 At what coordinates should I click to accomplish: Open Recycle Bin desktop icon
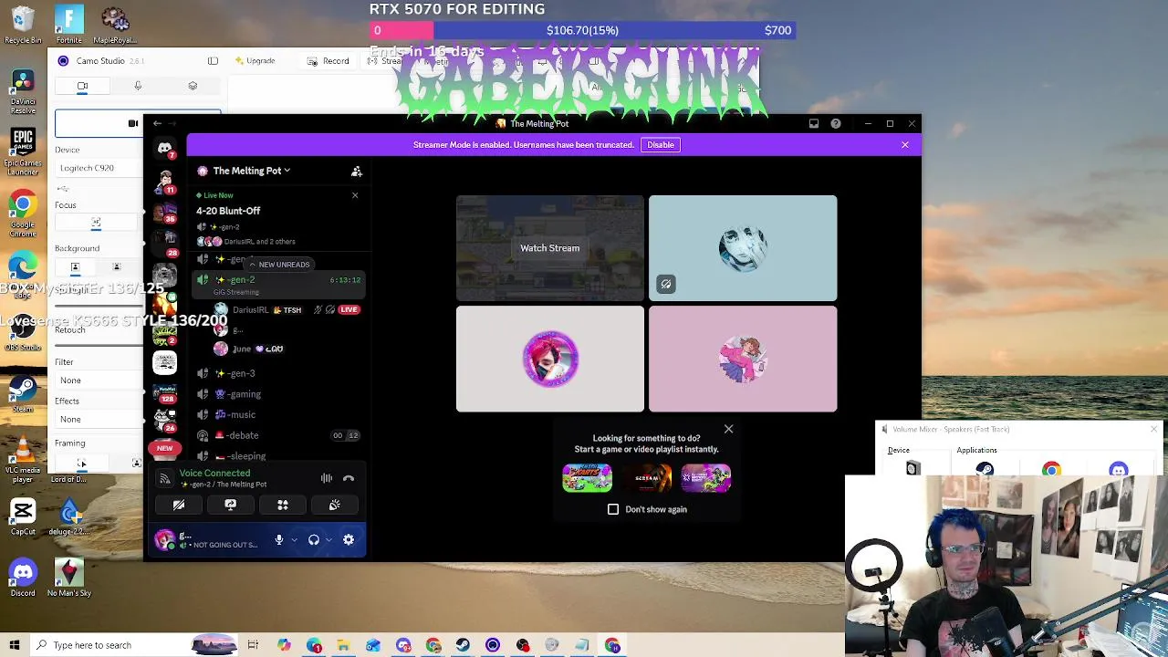(x=23, y=25)
